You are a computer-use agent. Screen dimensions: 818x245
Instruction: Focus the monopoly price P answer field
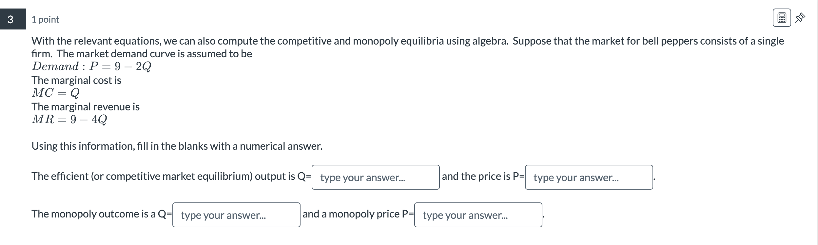tap(477, 215)
